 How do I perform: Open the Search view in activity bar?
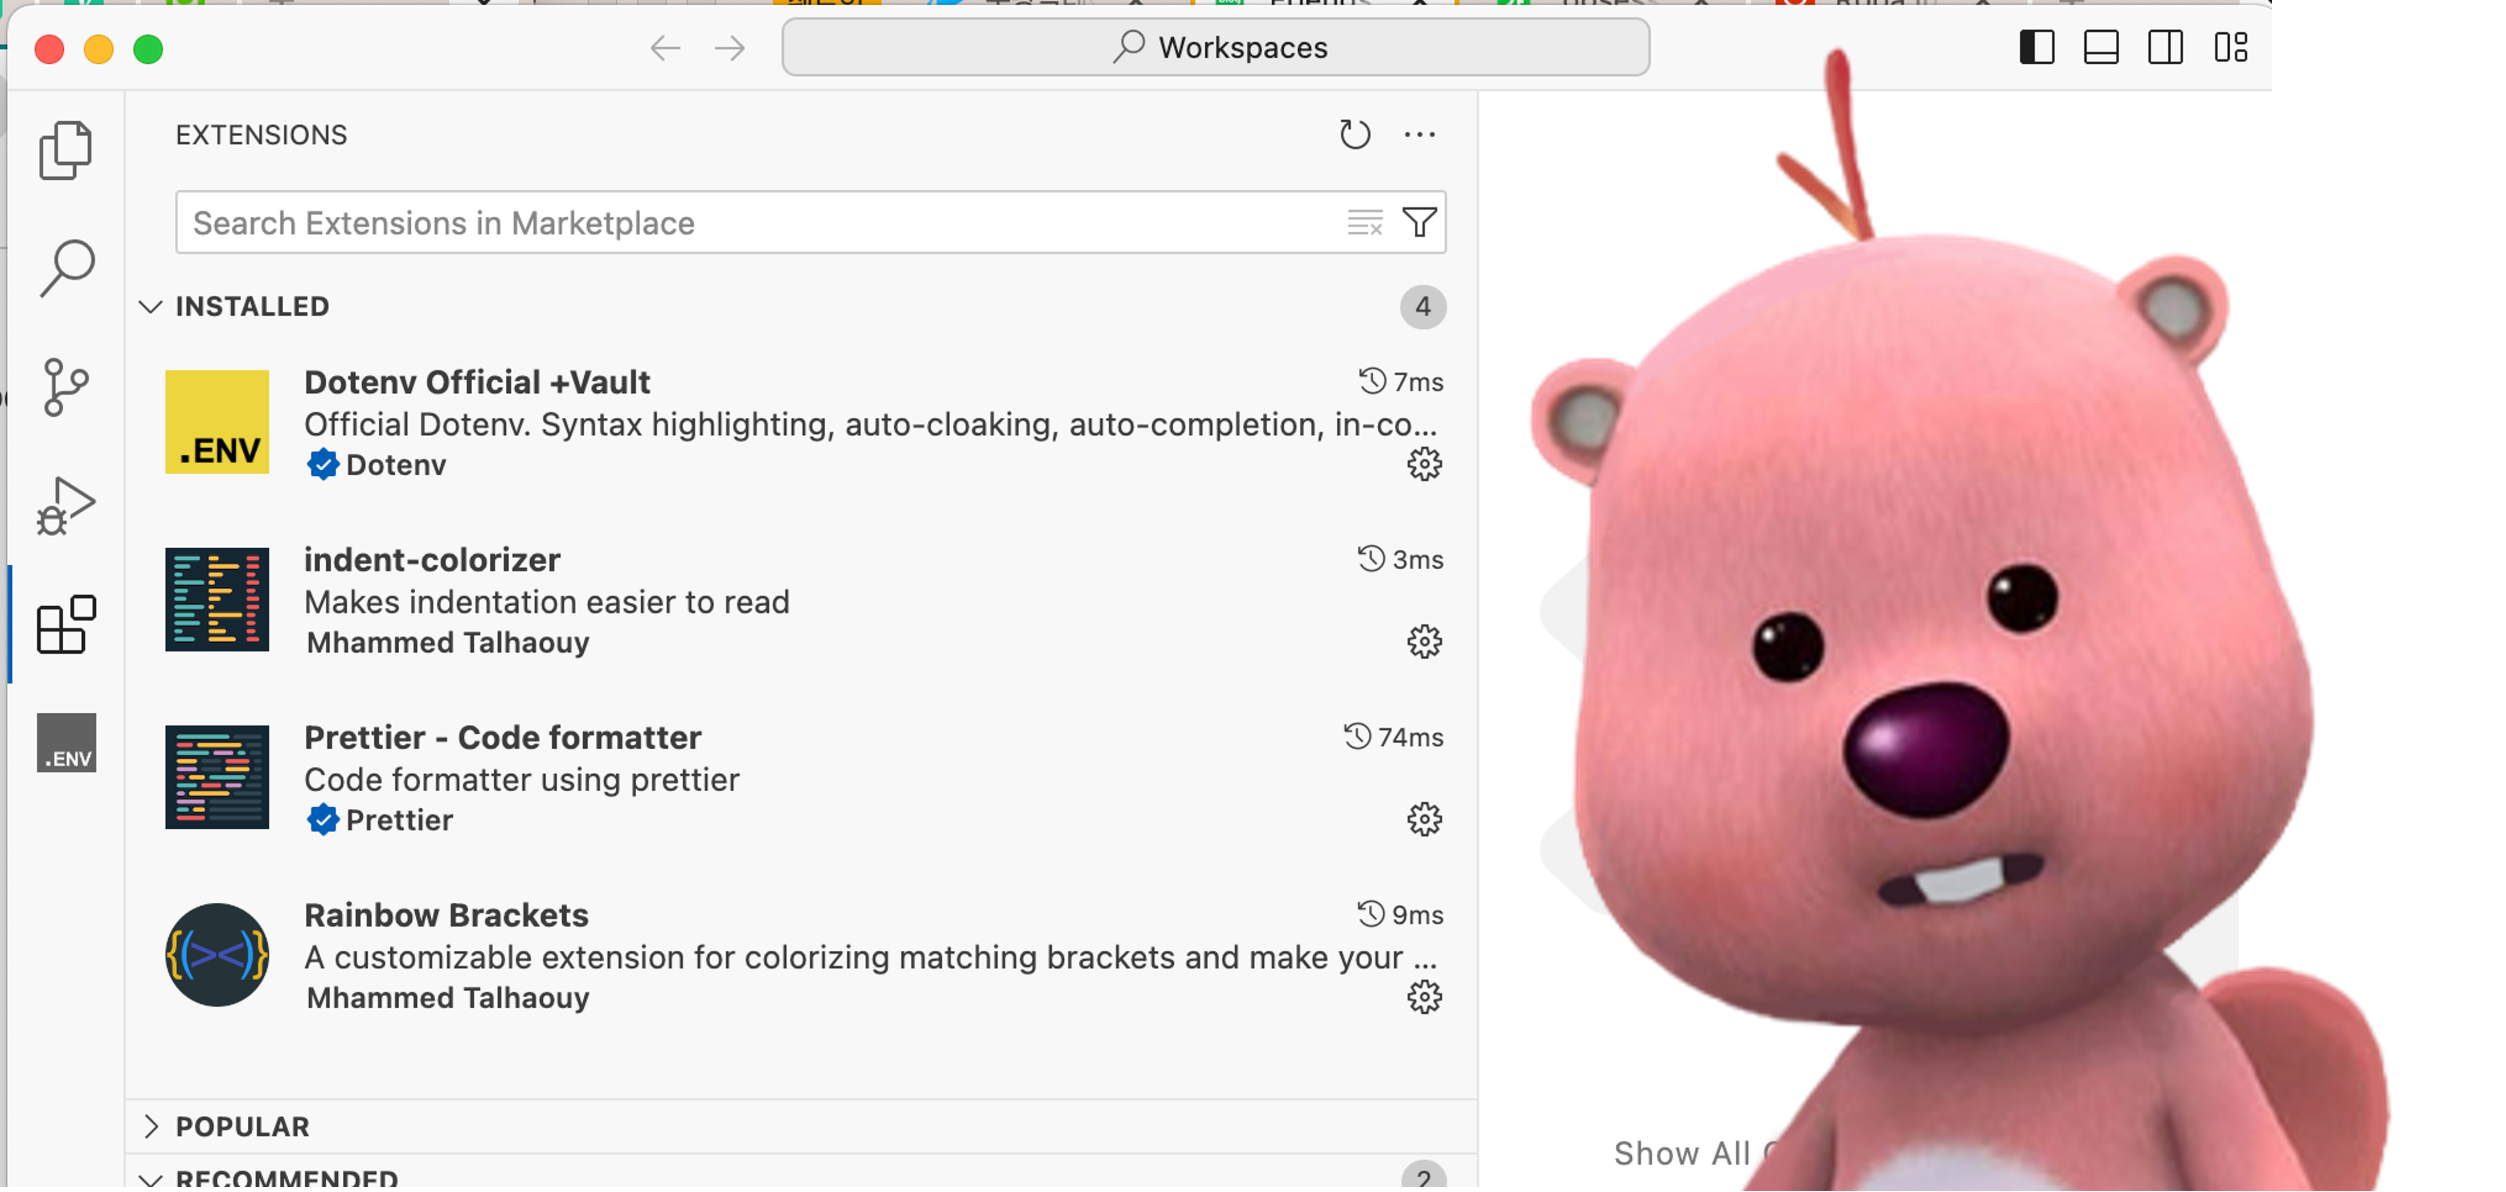66,268
